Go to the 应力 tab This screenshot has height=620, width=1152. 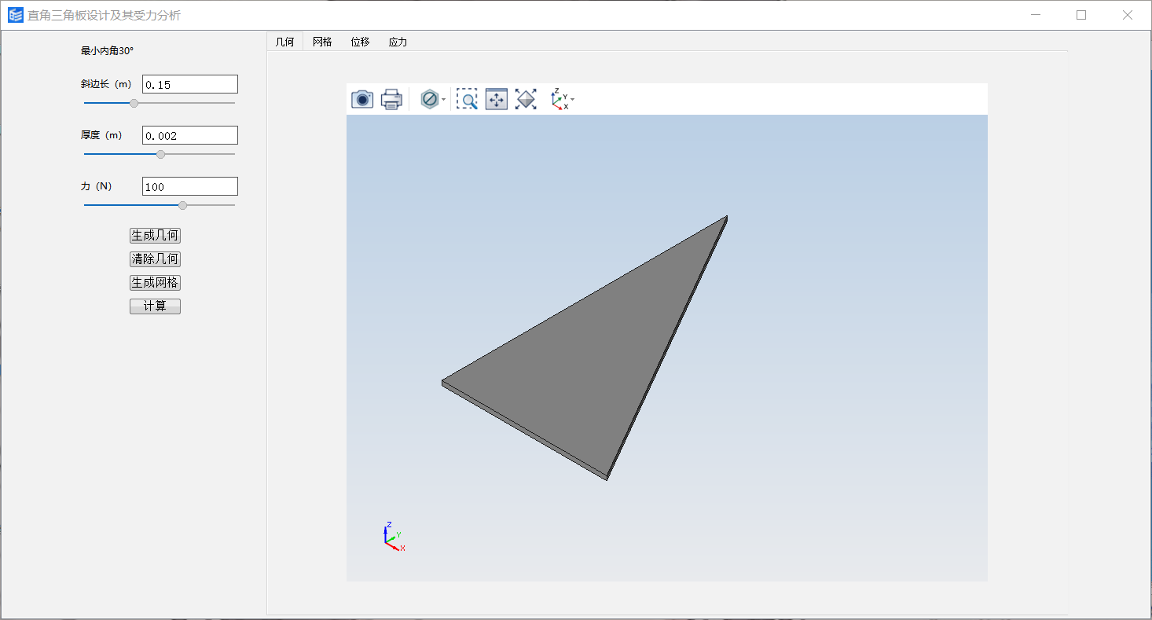pyautogui.click(x=398, y=42)
